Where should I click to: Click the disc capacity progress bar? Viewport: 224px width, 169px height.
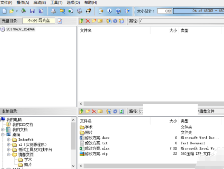click(198, 11)
